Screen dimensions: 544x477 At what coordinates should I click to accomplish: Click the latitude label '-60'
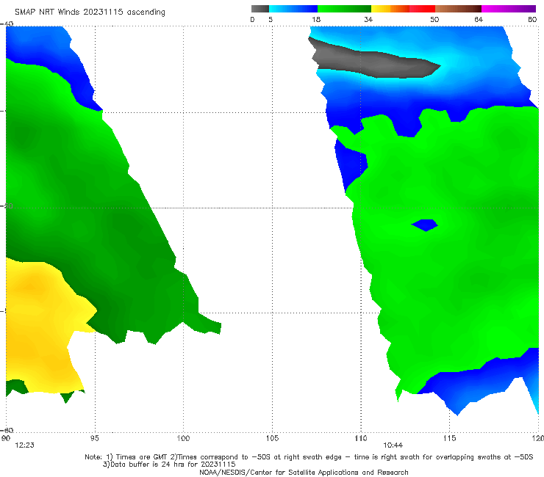click(7, 430)
